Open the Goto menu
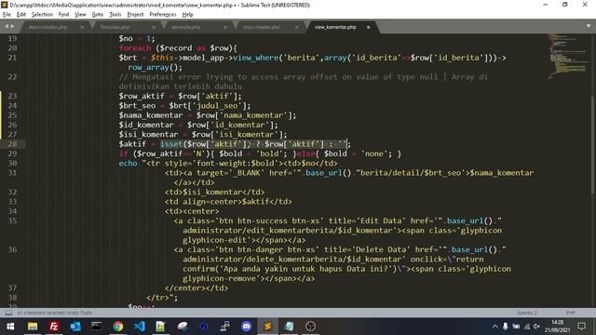This screenshot has width=596, height=335. (98, 15)
